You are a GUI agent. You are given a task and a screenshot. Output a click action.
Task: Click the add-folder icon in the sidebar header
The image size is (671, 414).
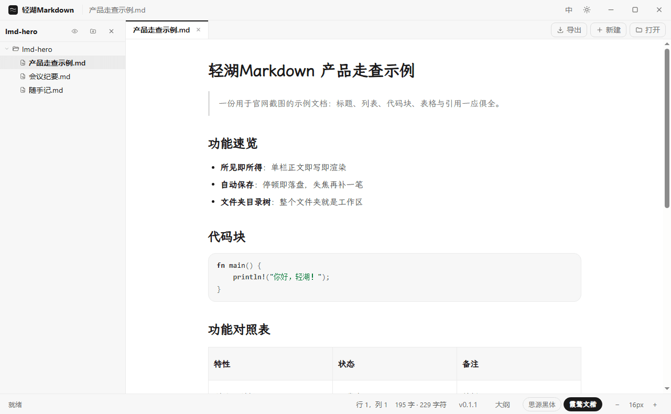pyautogui.click(x=93, y=31)
